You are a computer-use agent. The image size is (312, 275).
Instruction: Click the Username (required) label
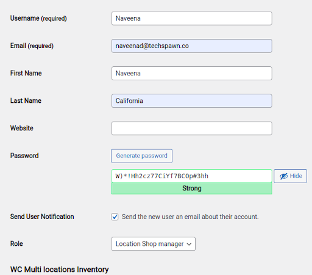pos(38,18)
